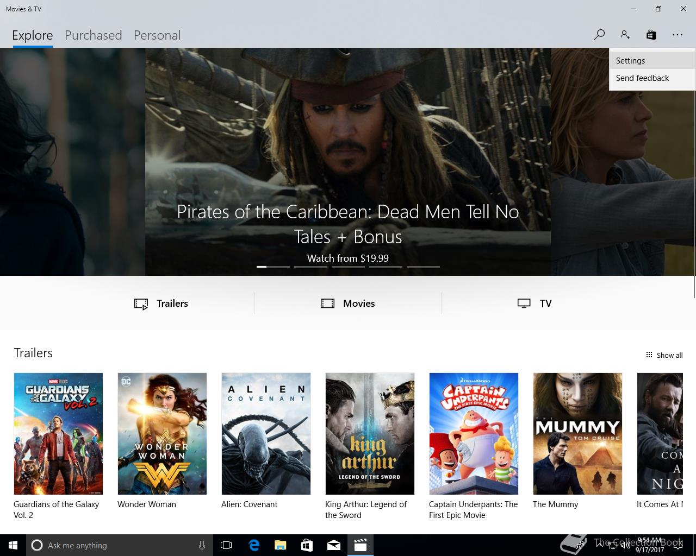This screenshot has width=696, height=556.
Task: Open The Mummy poster thumbnail
Action: [x=577, y=434]
